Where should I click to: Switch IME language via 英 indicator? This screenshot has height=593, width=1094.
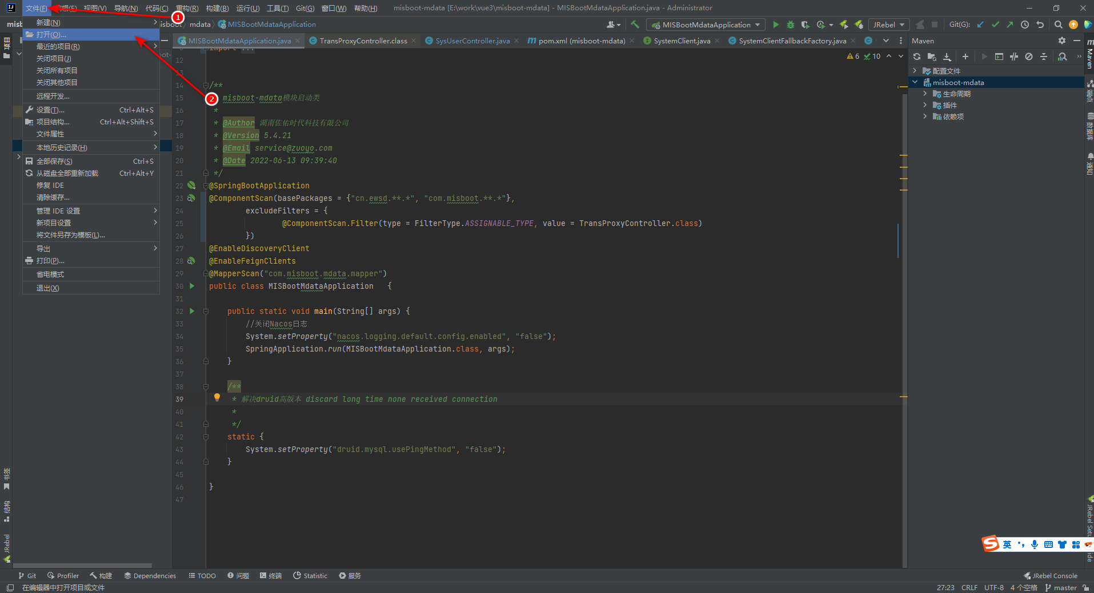[1007, 544]
